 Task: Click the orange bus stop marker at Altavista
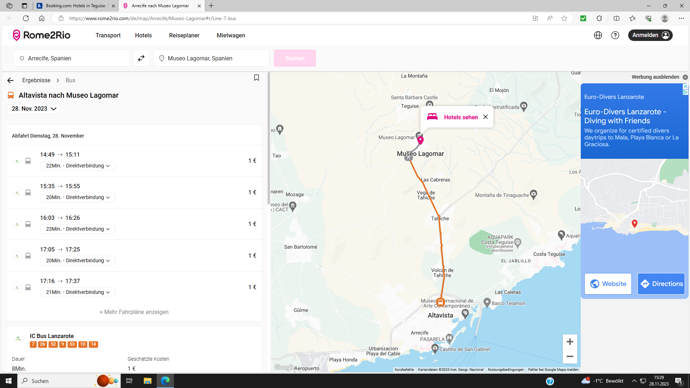pyautogui.click(x=441, y=302)
